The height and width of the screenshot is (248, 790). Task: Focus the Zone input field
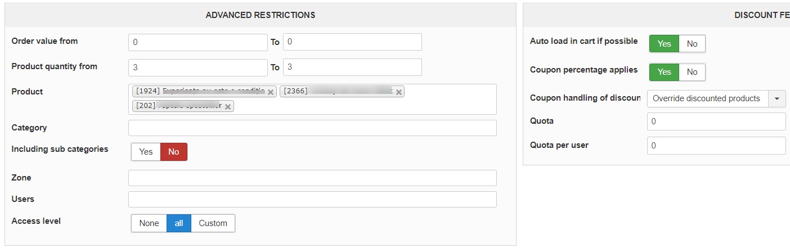(312, 178)
